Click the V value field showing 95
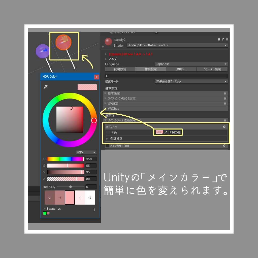The image size is (258, 258). (91, 172)
